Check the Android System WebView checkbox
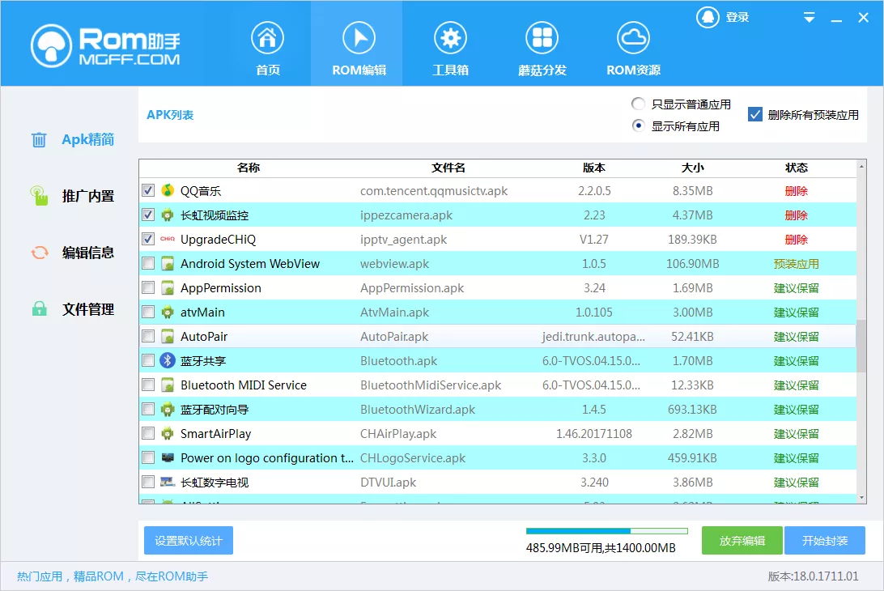Image resolution: width=884 pixels, height=591 pixels. click(x=147, y=263)
